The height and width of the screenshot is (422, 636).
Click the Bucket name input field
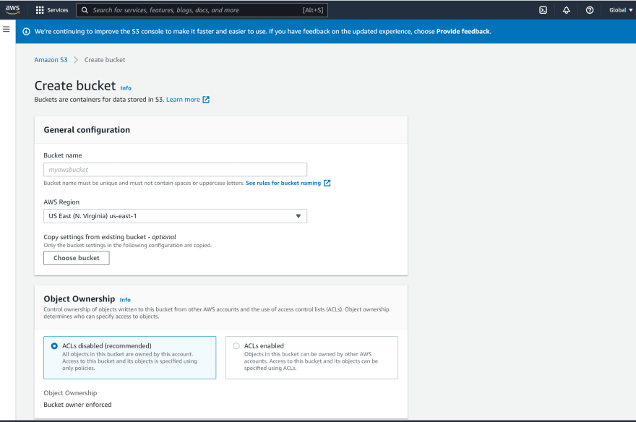coord(175,169)
